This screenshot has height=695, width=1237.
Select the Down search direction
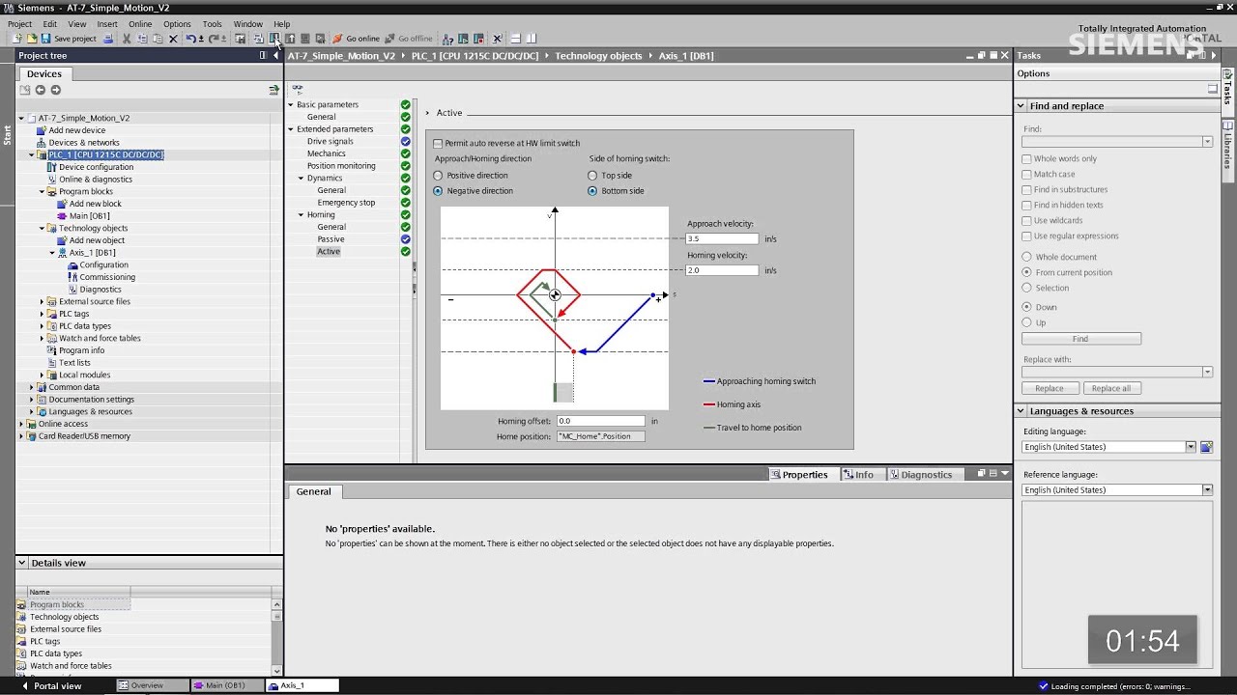[1026, 307]
